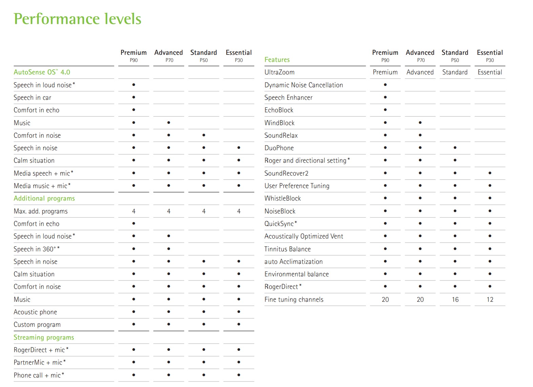Click the "RogerDirect + mic*" row label

click(41, 350)
